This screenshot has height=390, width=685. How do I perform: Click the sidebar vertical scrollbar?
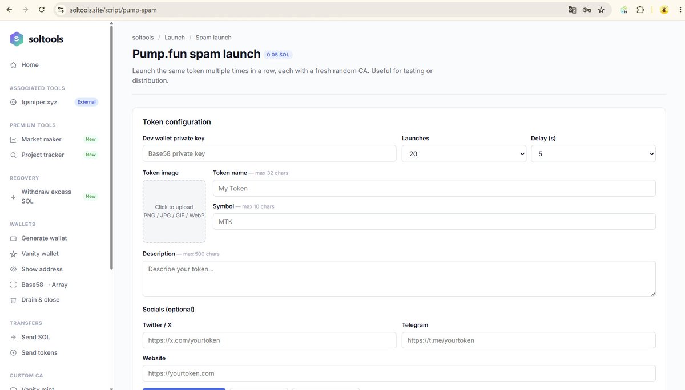(x=111, y=148)
